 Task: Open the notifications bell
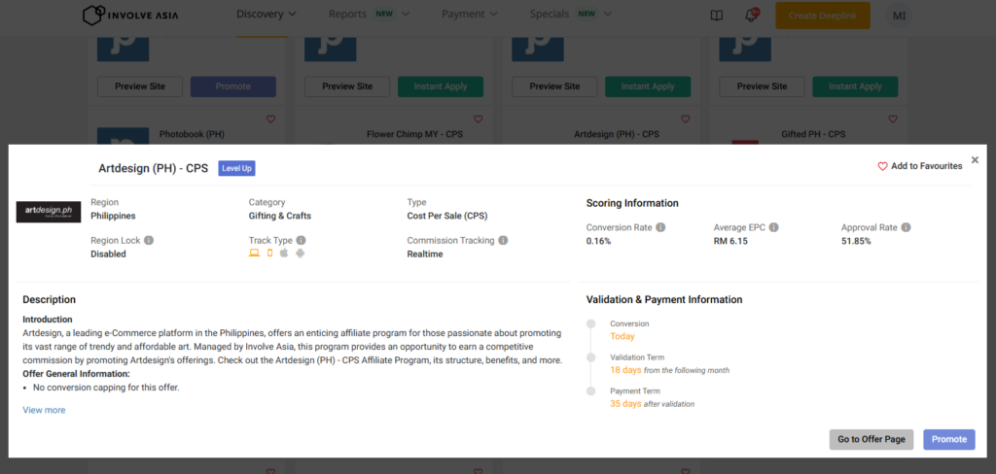(751, 15)
